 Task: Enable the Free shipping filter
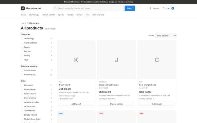(22, 75)
